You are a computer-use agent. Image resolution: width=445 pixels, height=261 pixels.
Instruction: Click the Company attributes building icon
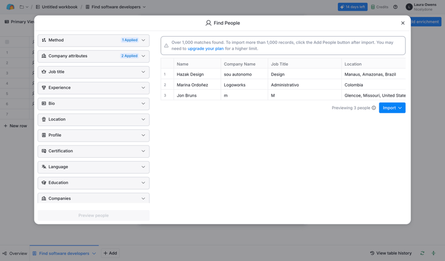(x=44, y=56)
